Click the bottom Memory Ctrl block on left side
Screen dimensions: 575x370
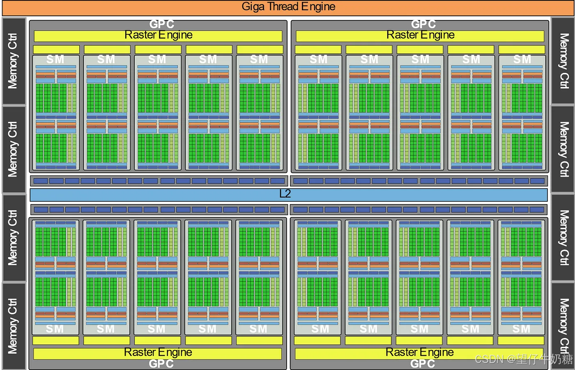14,326
